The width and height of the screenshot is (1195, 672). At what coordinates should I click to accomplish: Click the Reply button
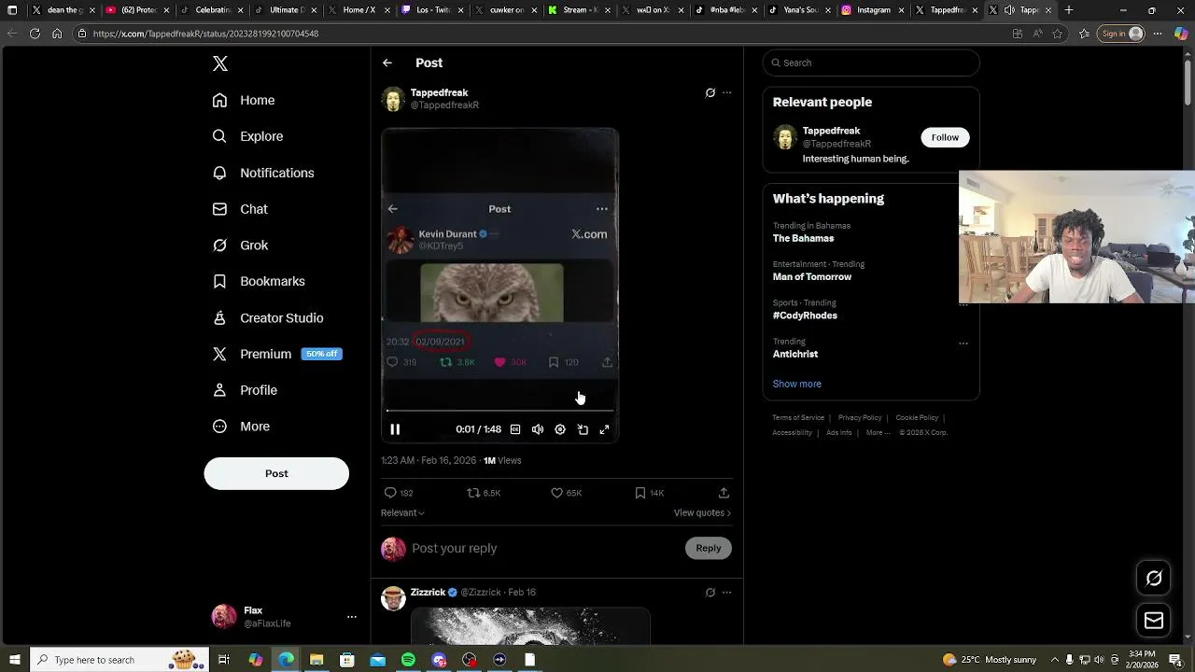pos(709,548)
